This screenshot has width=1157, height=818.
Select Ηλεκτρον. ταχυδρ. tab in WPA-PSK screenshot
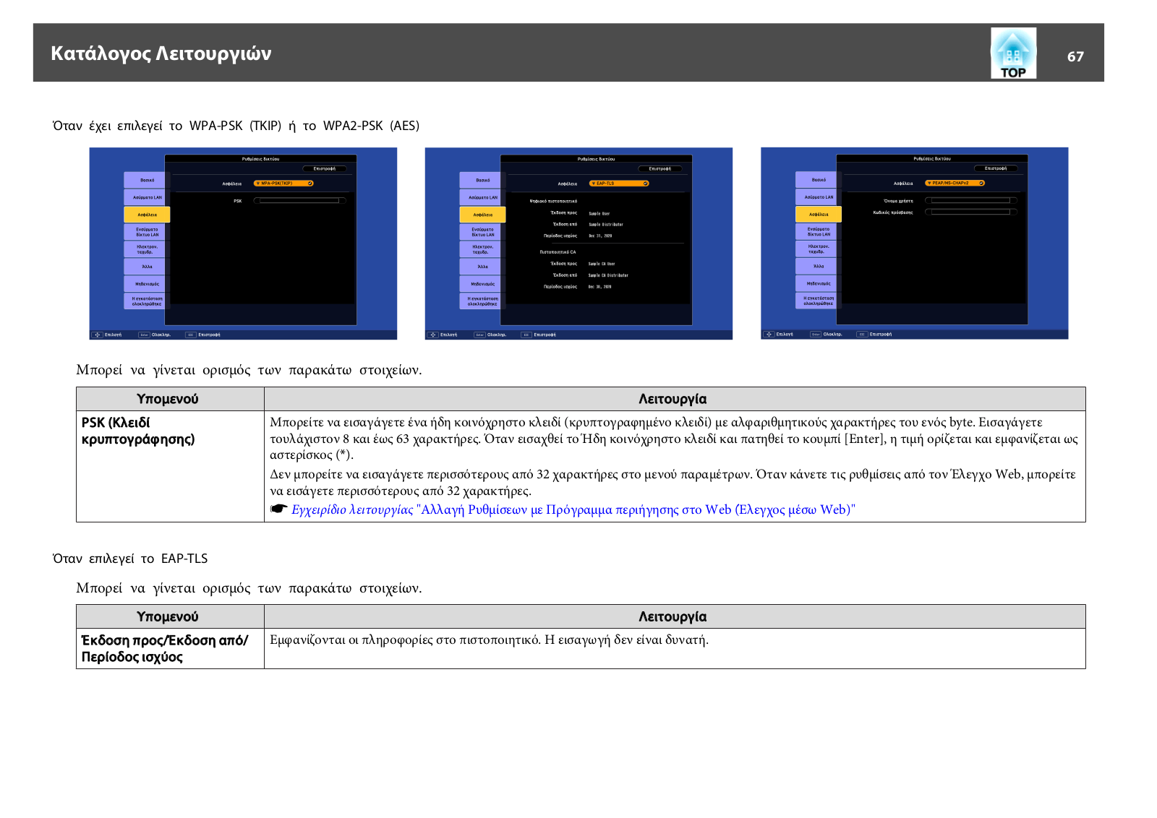(x=147, y=249)
